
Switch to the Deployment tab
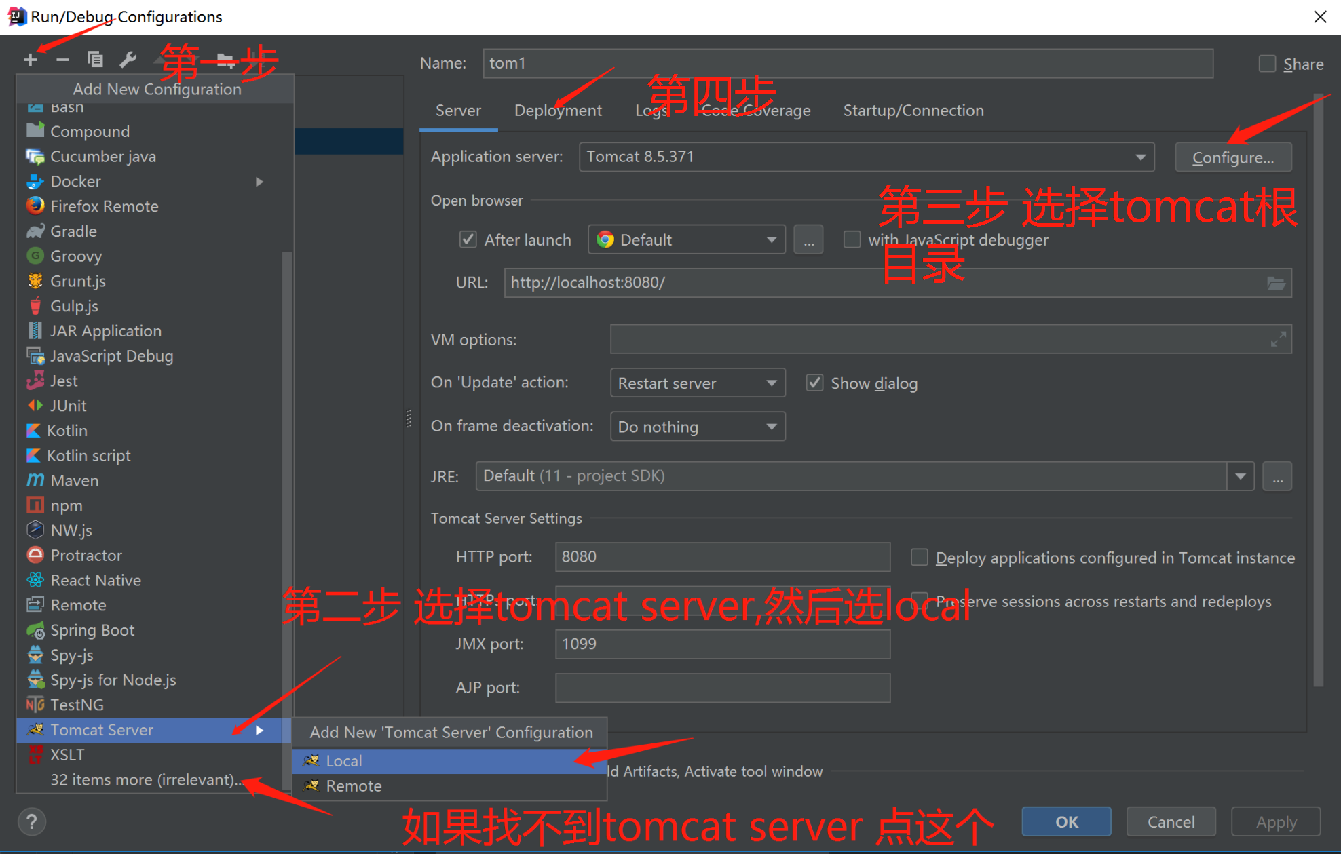pyautogui.click(x=558, y=110)
